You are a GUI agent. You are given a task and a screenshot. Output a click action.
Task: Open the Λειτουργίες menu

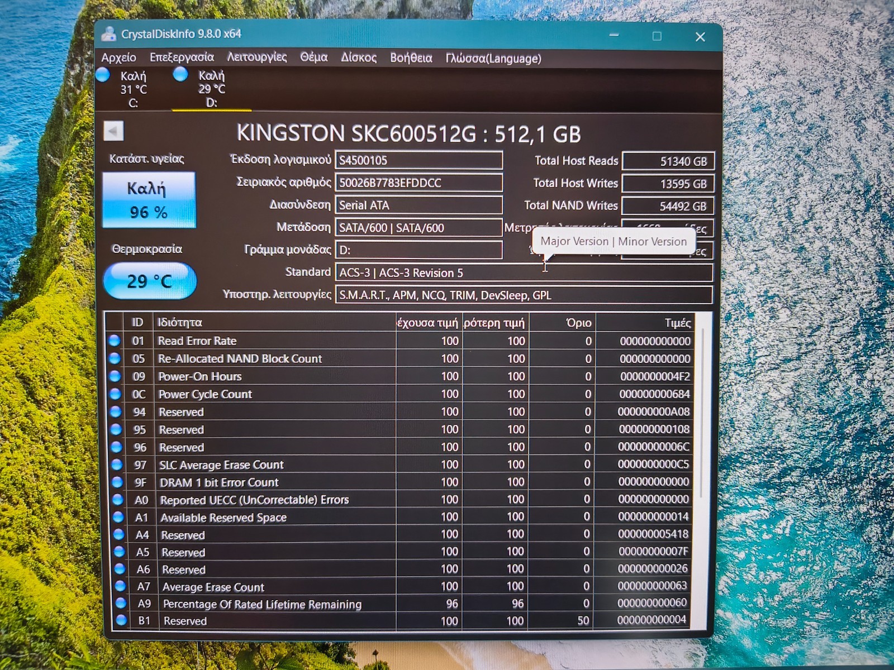point(257,57)
